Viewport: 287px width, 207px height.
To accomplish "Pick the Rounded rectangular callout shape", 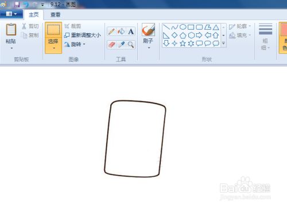I will click(199, 44).
